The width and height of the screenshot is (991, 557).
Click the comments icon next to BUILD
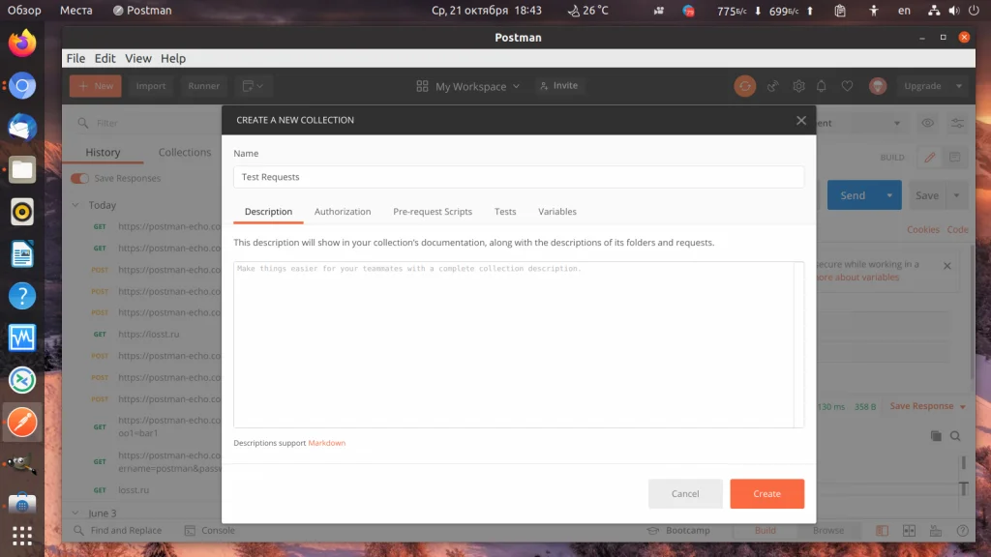click(955, 158)
